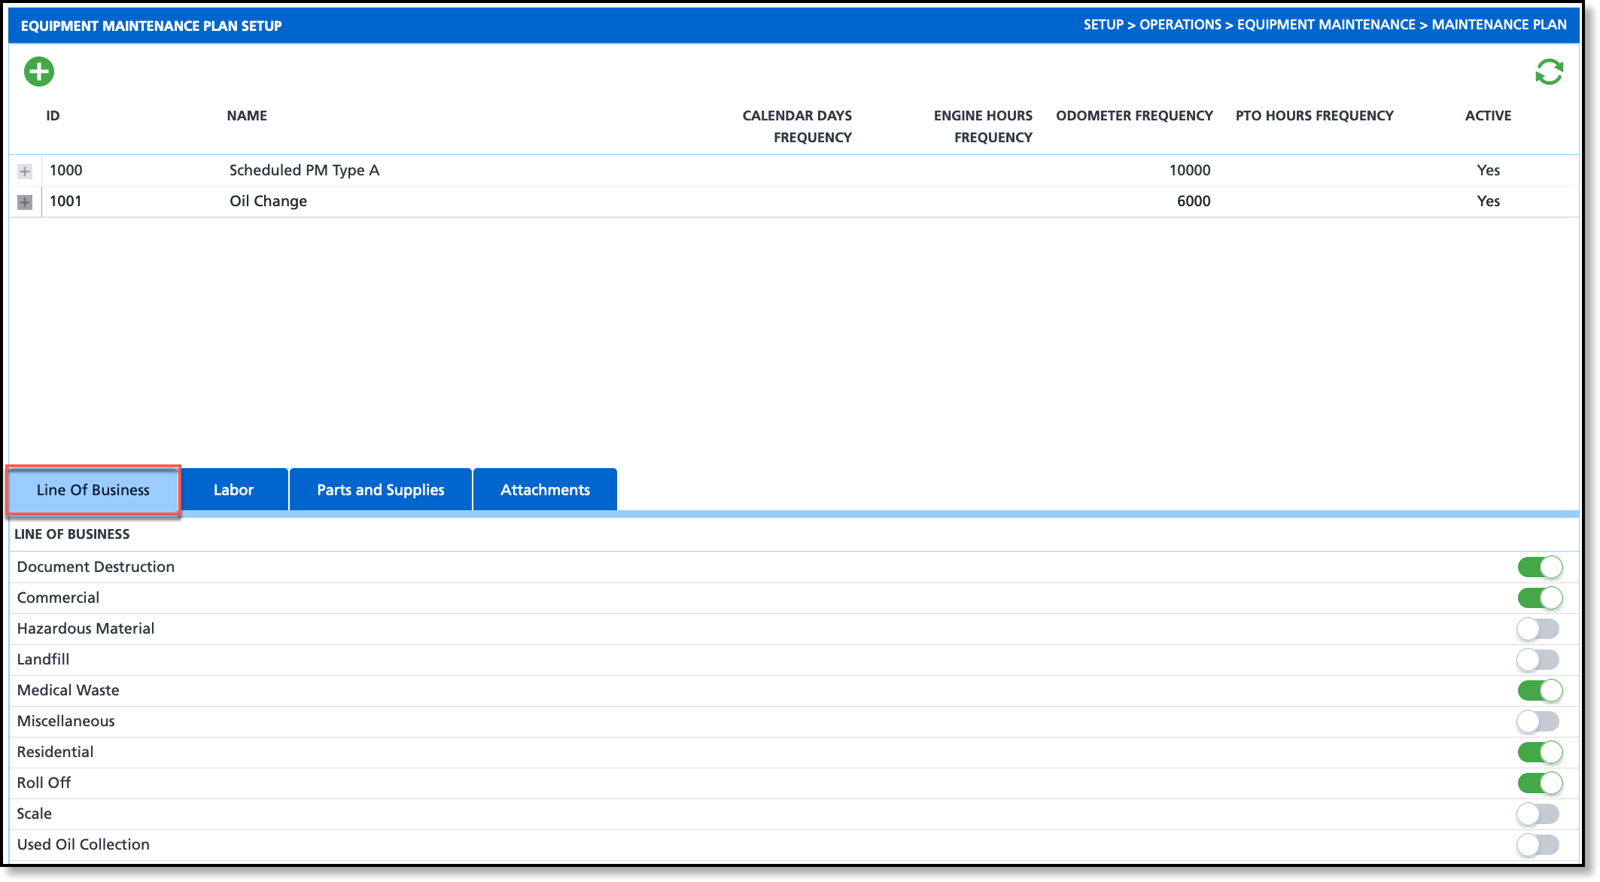Turn on the Scale toggle
1600x882 pixels.
tap(1538, 814)
